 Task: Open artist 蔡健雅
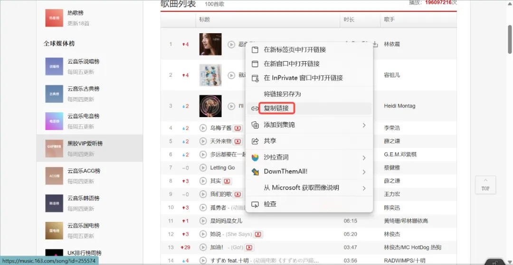[x=392, y=168]
